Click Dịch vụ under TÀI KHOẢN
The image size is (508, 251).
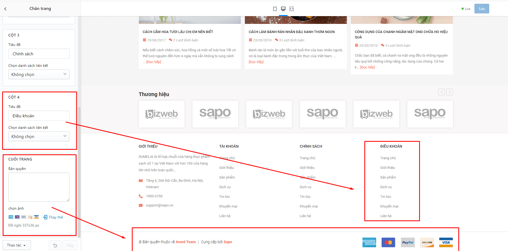[x=225, y=187]
